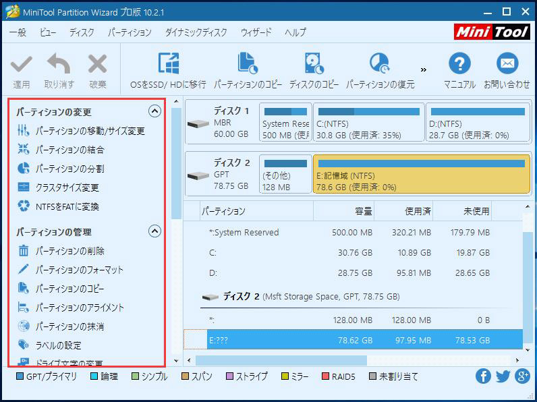537x402 pixels.
Task: Select クラスタサイズ変更 in sidebar
Action: [x=58, y=188]
